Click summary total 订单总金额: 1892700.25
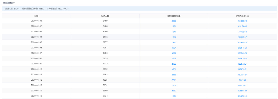The image size is (278, 99). point(58,8)
